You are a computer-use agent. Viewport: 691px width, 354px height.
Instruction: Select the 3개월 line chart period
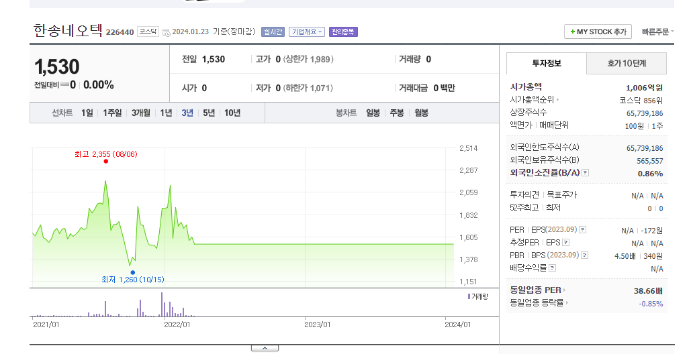140,113
